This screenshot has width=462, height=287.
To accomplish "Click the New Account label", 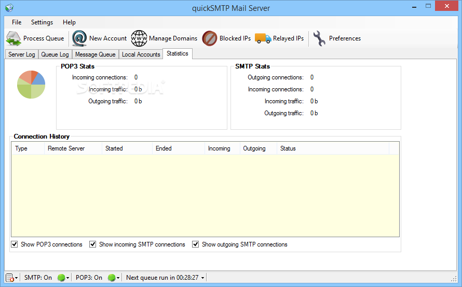I will tap(108, 38).
